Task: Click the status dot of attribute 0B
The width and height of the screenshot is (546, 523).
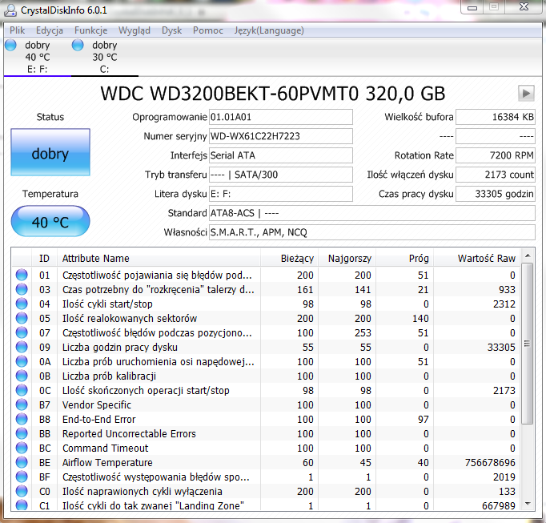Action: (x=22, y=376)
